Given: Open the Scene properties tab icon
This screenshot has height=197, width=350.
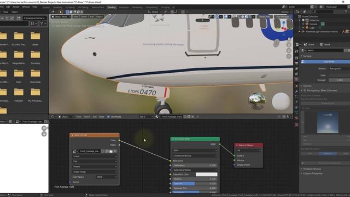Looking at the screenshot, I should coord(296,74).
